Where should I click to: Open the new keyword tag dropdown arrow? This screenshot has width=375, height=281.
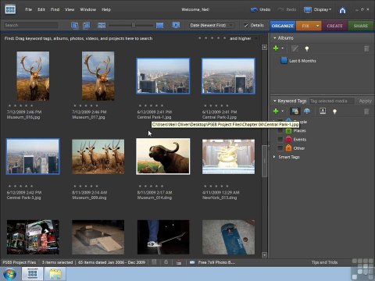(x=283, y=112)
